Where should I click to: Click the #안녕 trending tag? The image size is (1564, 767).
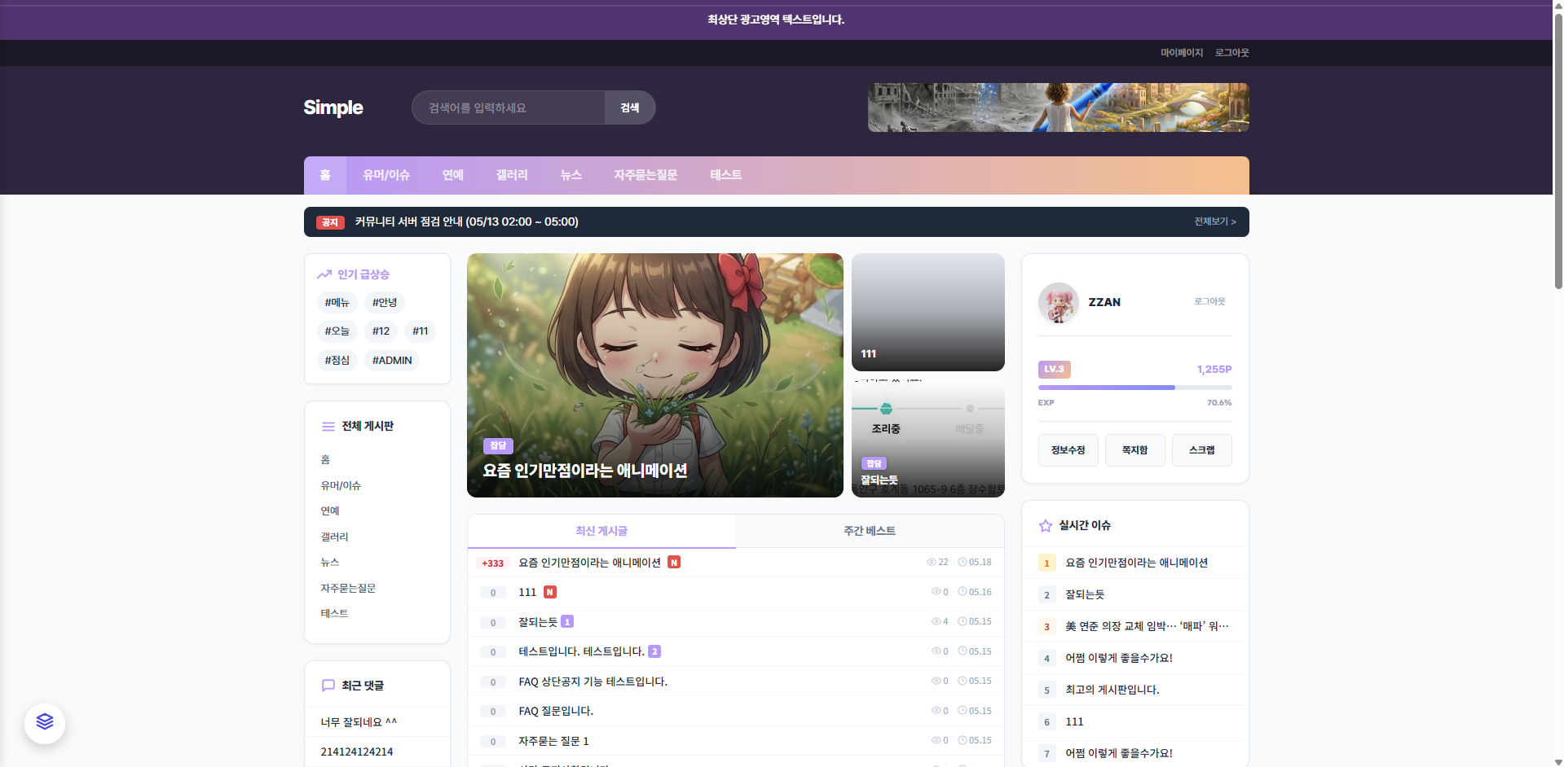pos(385,303)
